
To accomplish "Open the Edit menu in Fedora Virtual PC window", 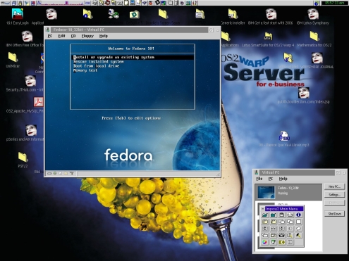I will point(61,36).
